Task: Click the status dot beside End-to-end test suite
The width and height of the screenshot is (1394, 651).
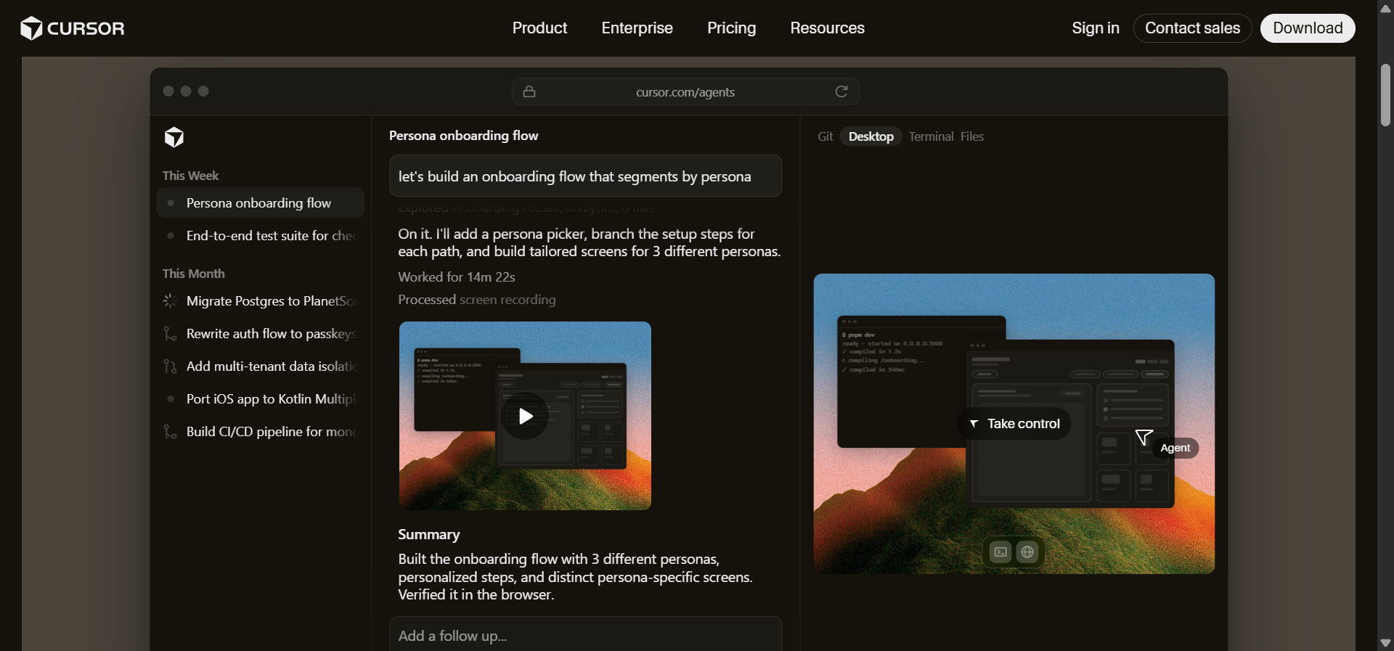Action: 170,235
